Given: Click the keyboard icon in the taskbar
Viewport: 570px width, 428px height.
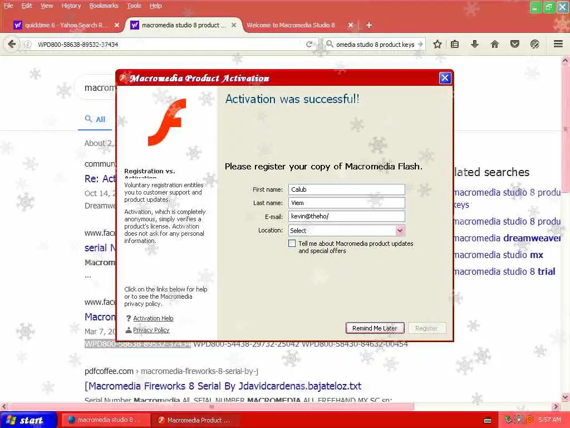Looking at the screenshot, I should [488, 420].
